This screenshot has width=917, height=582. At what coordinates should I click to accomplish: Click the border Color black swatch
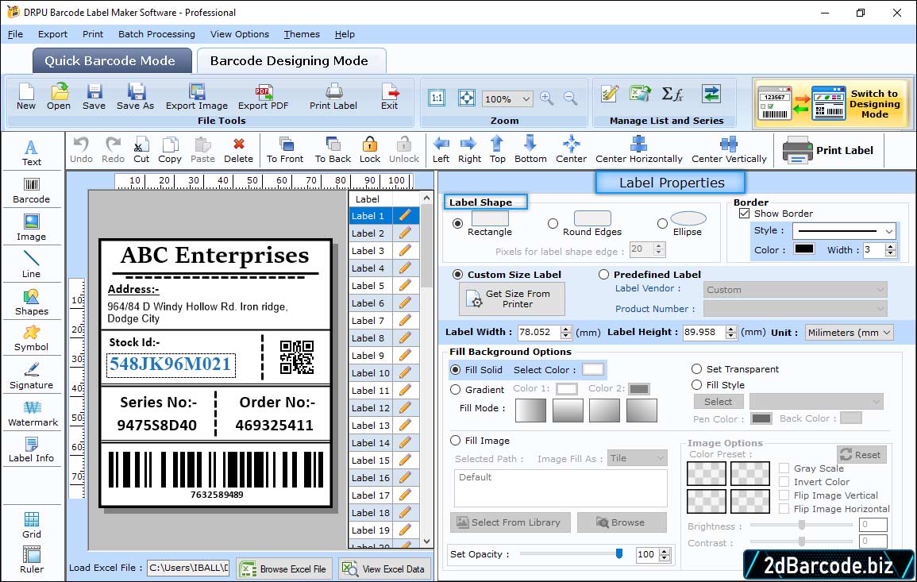coord(804,249)
